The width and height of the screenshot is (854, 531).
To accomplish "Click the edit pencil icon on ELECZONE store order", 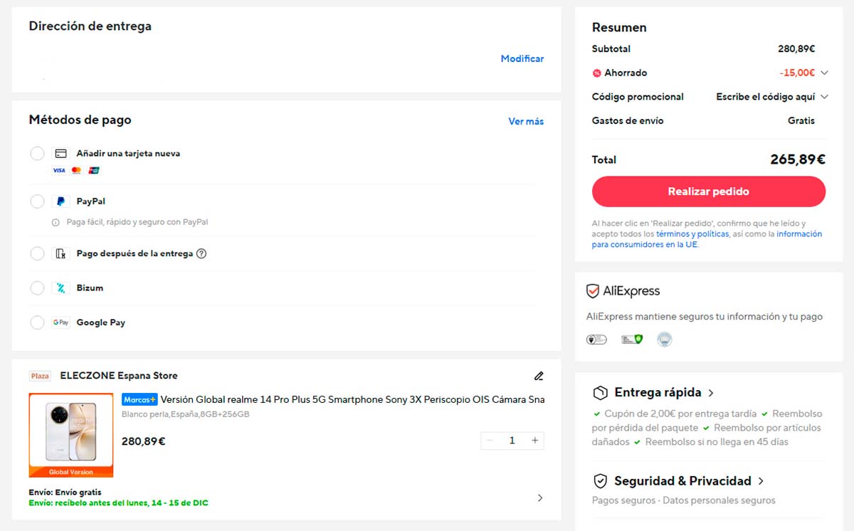I will [539, 375].
